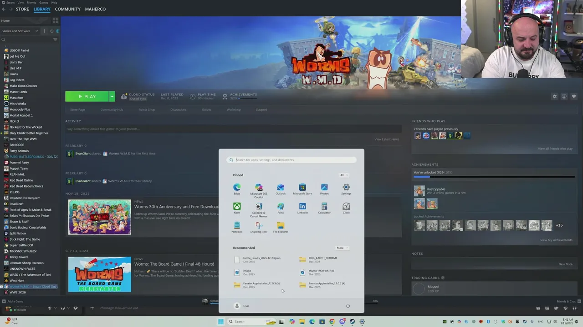Open View My Achievements link

556,240
